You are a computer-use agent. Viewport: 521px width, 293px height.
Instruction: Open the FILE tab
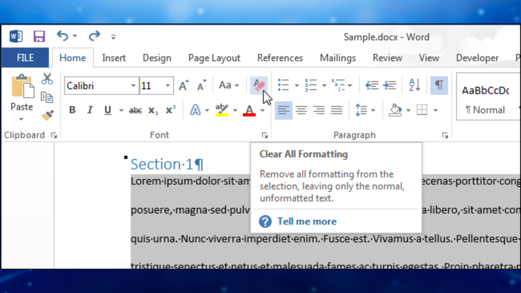tap(25, 58)
